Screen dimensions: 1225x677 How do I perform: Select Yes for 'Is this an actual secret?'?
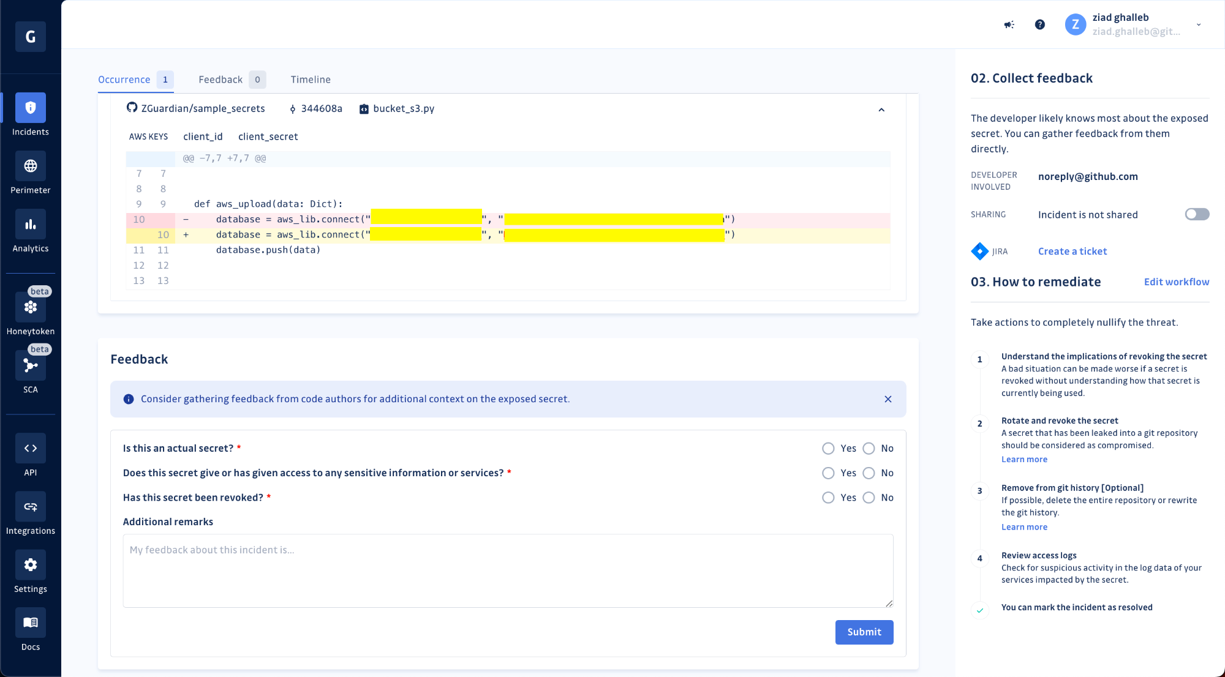point(828,449)
